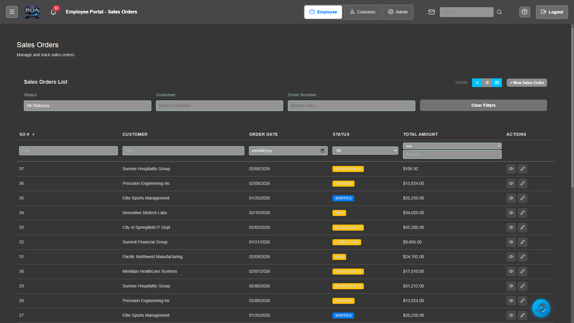Screen dimensions: 574x323
Task: Click the Clear Filters button
Action: [x=483, y=105]
